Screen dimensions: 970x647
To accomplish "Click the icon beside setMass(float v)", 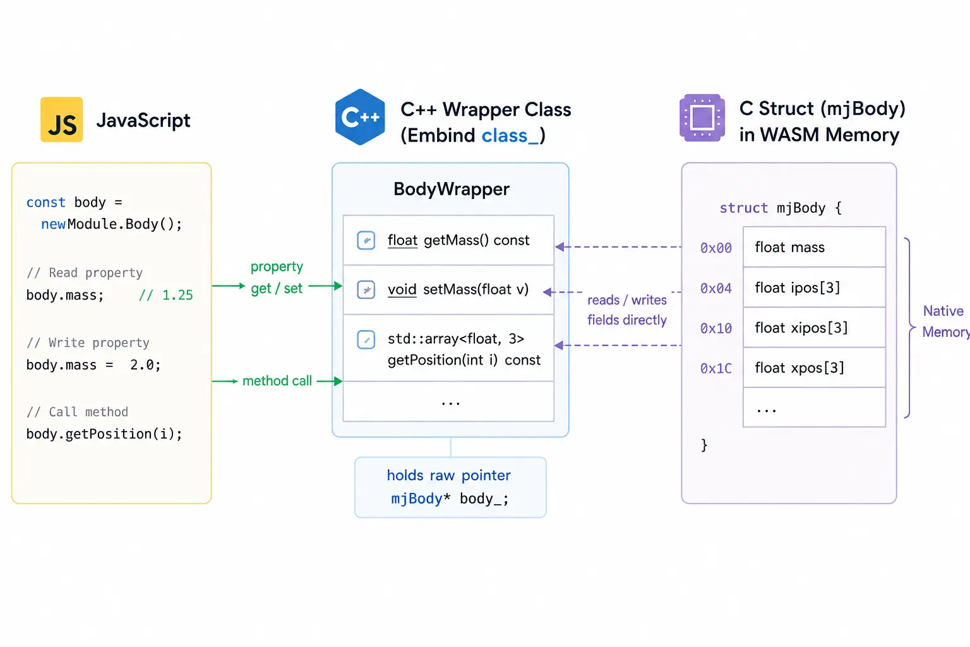I will (366, 289).
